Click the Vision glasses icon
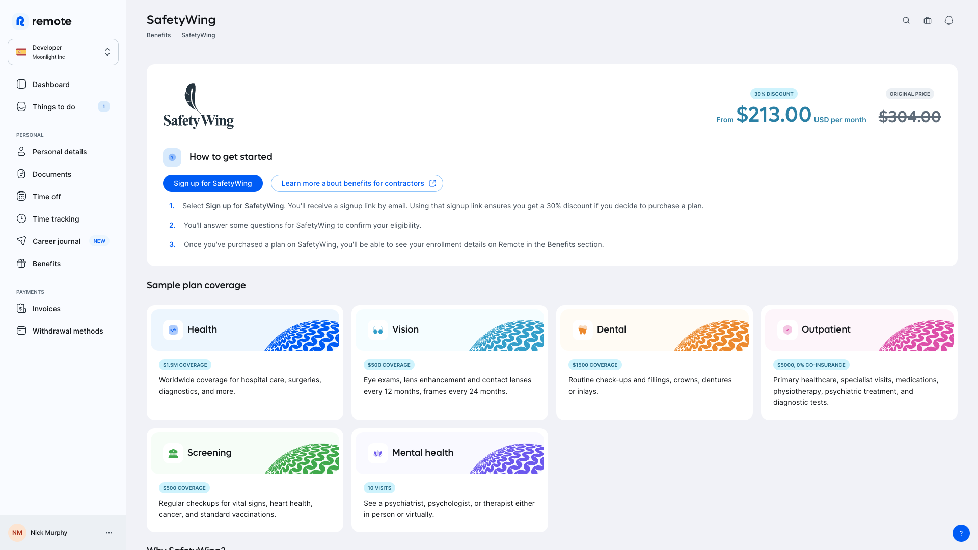Screen dimensions: 978x550 tap(378, 330)
